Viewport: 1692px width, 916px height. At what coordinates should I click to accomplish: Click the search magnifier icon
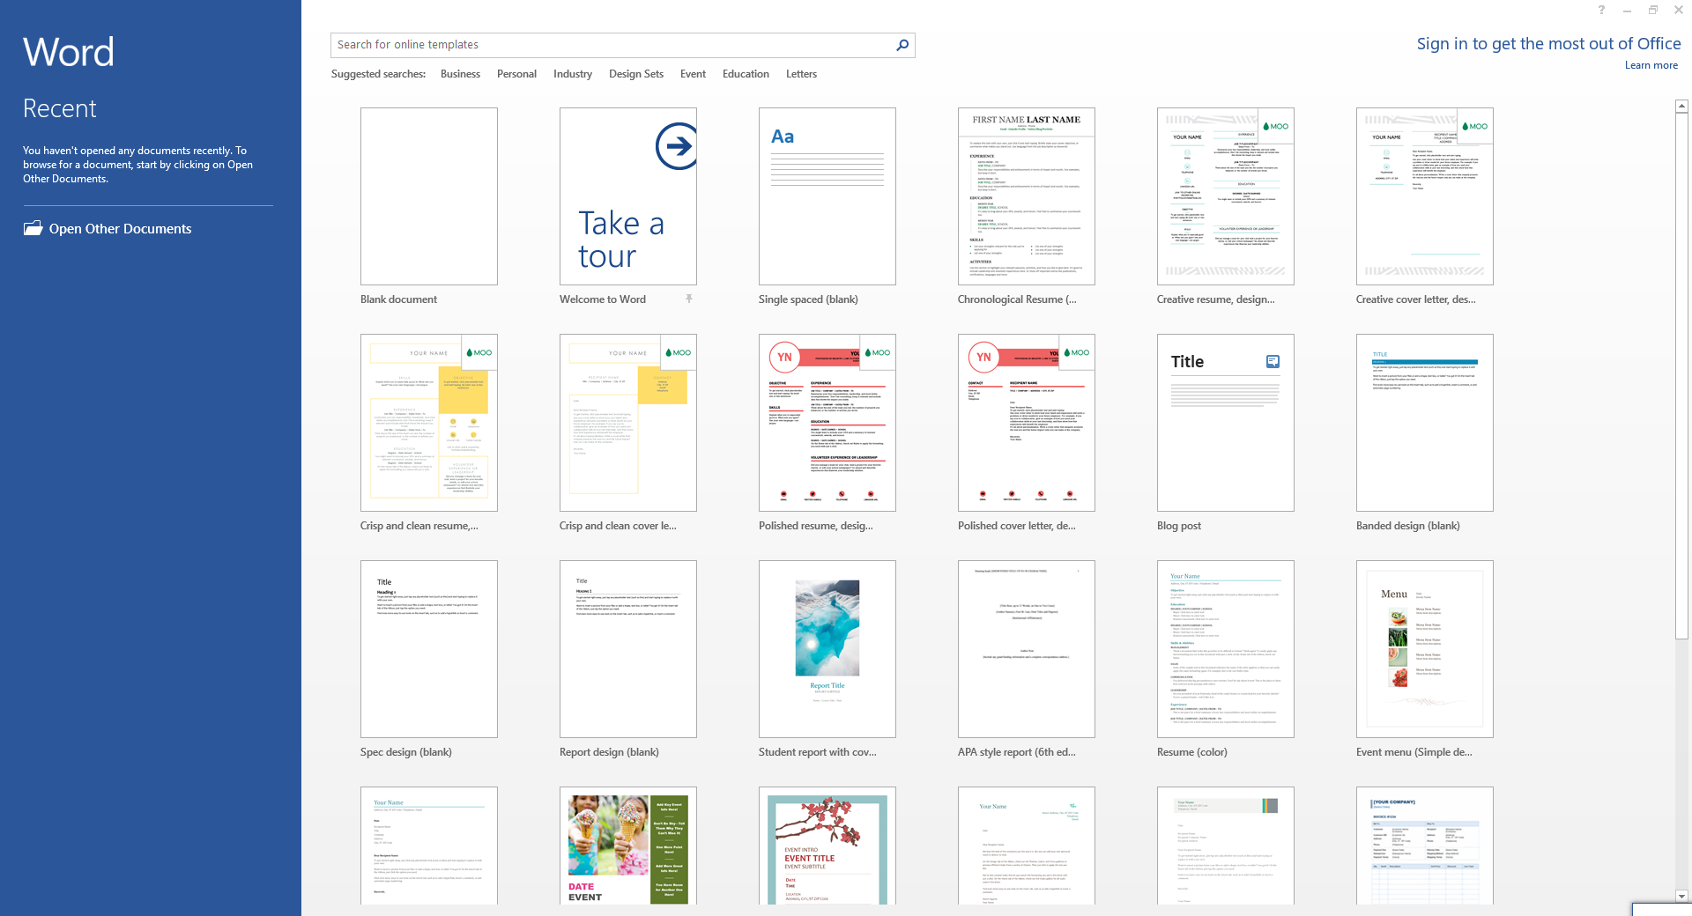902,45
